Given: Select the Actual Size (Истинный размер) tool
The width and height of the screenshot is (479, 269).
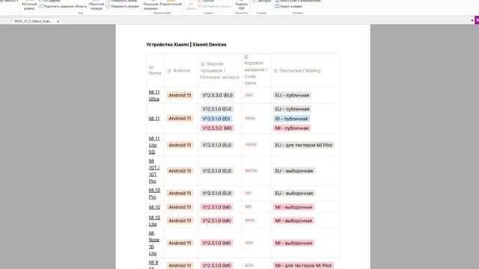Looking at the screenshot, I should click(29, 5).
